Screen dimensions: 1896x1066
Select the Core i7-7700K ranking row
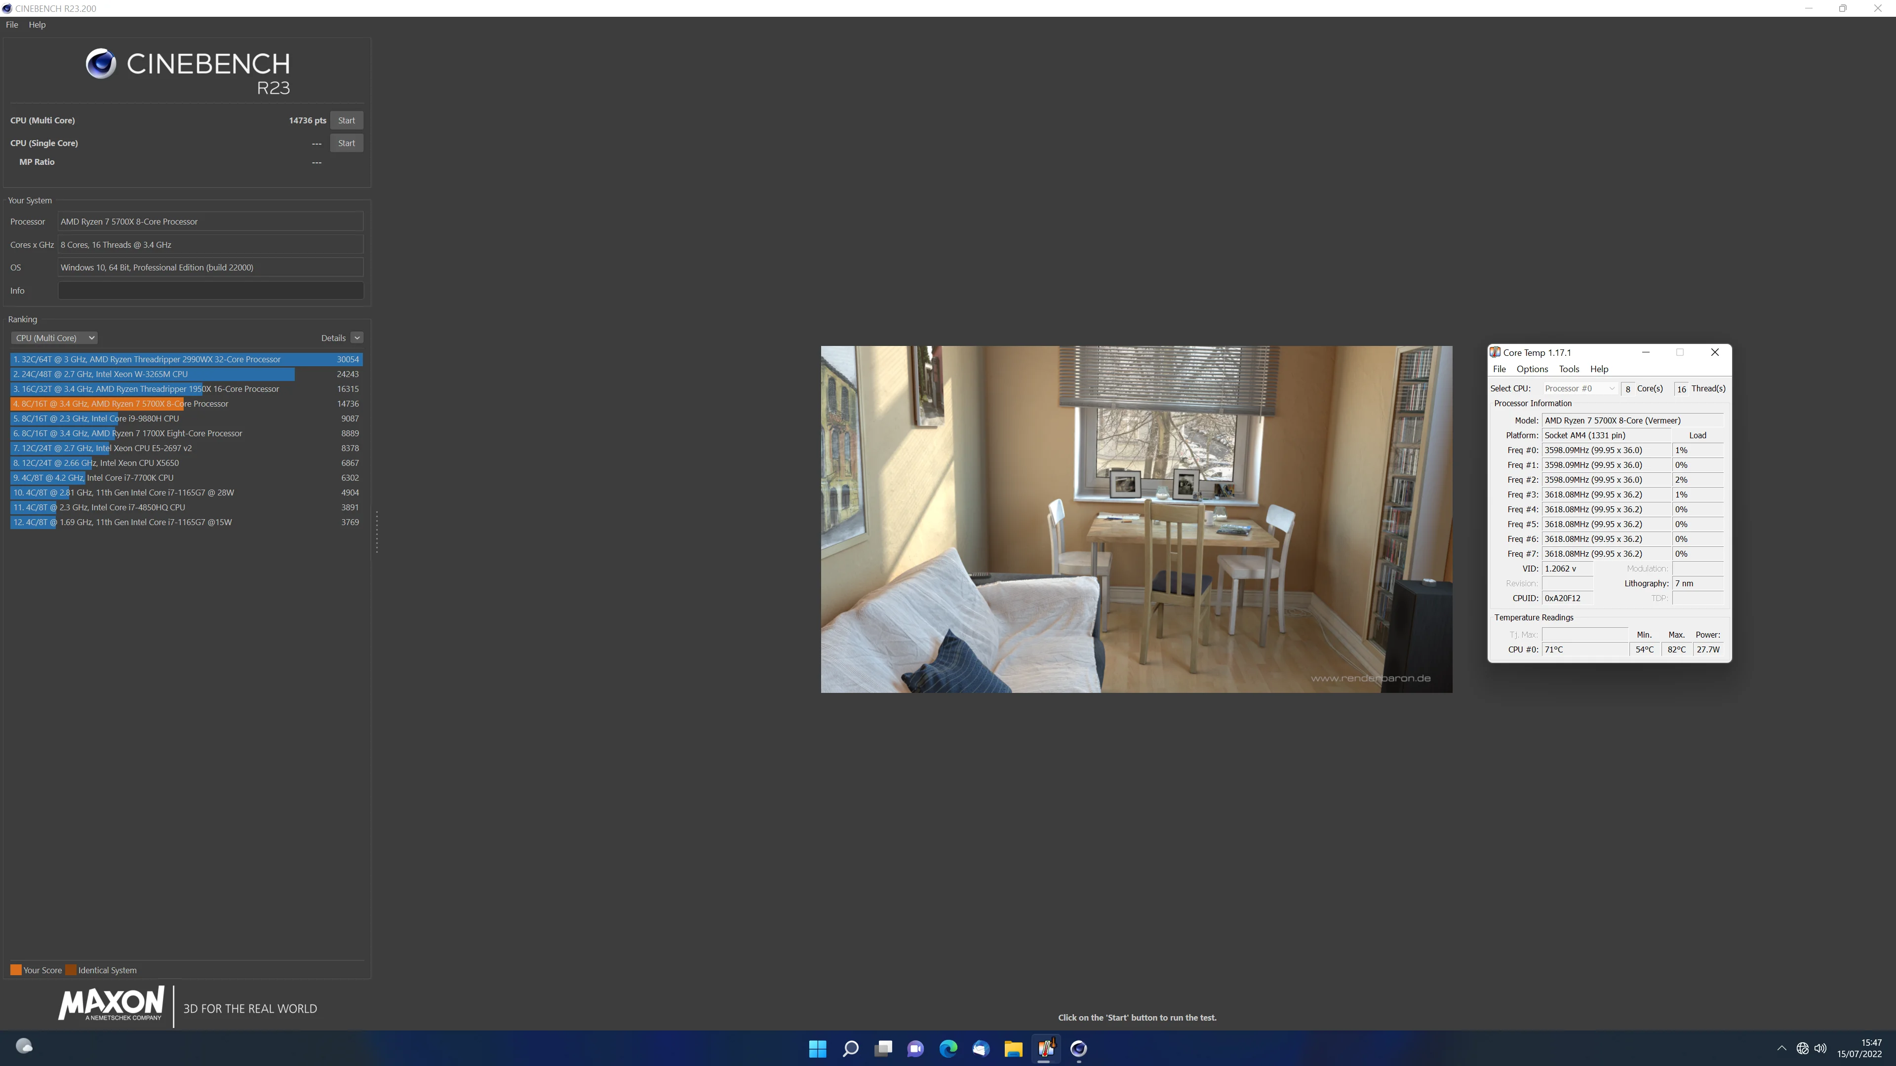pyautogui.click(x=186, y=478)
